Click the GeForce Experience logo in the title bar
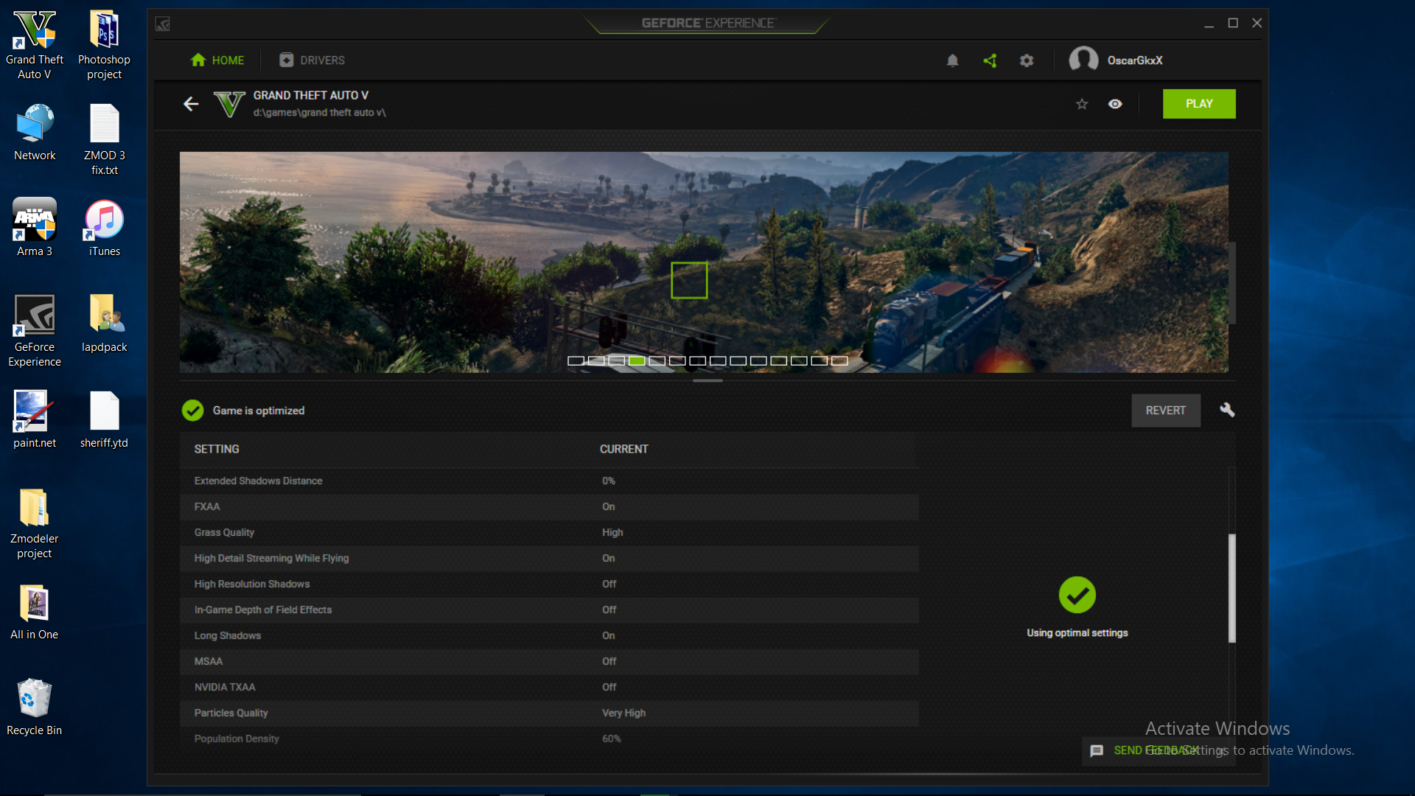This screenshot has width=1415, height=796. [163, 24]
